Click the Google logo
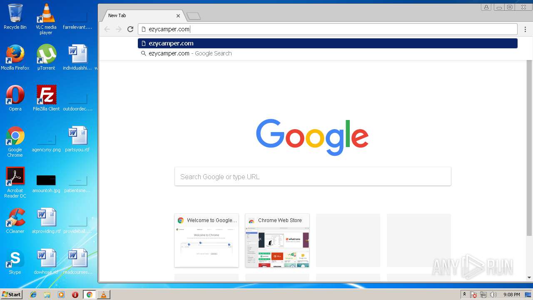 312,137
